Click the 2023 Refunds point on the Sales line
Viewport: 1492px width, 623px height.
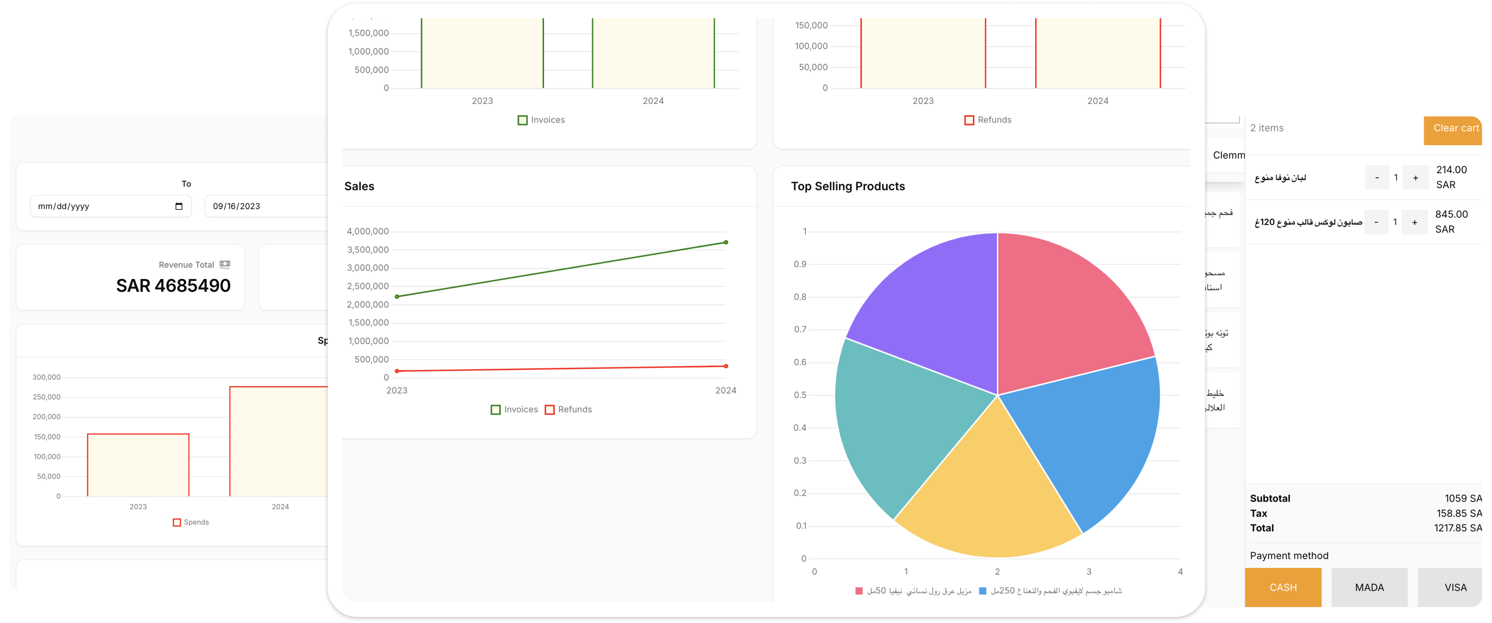coord(397,371)
